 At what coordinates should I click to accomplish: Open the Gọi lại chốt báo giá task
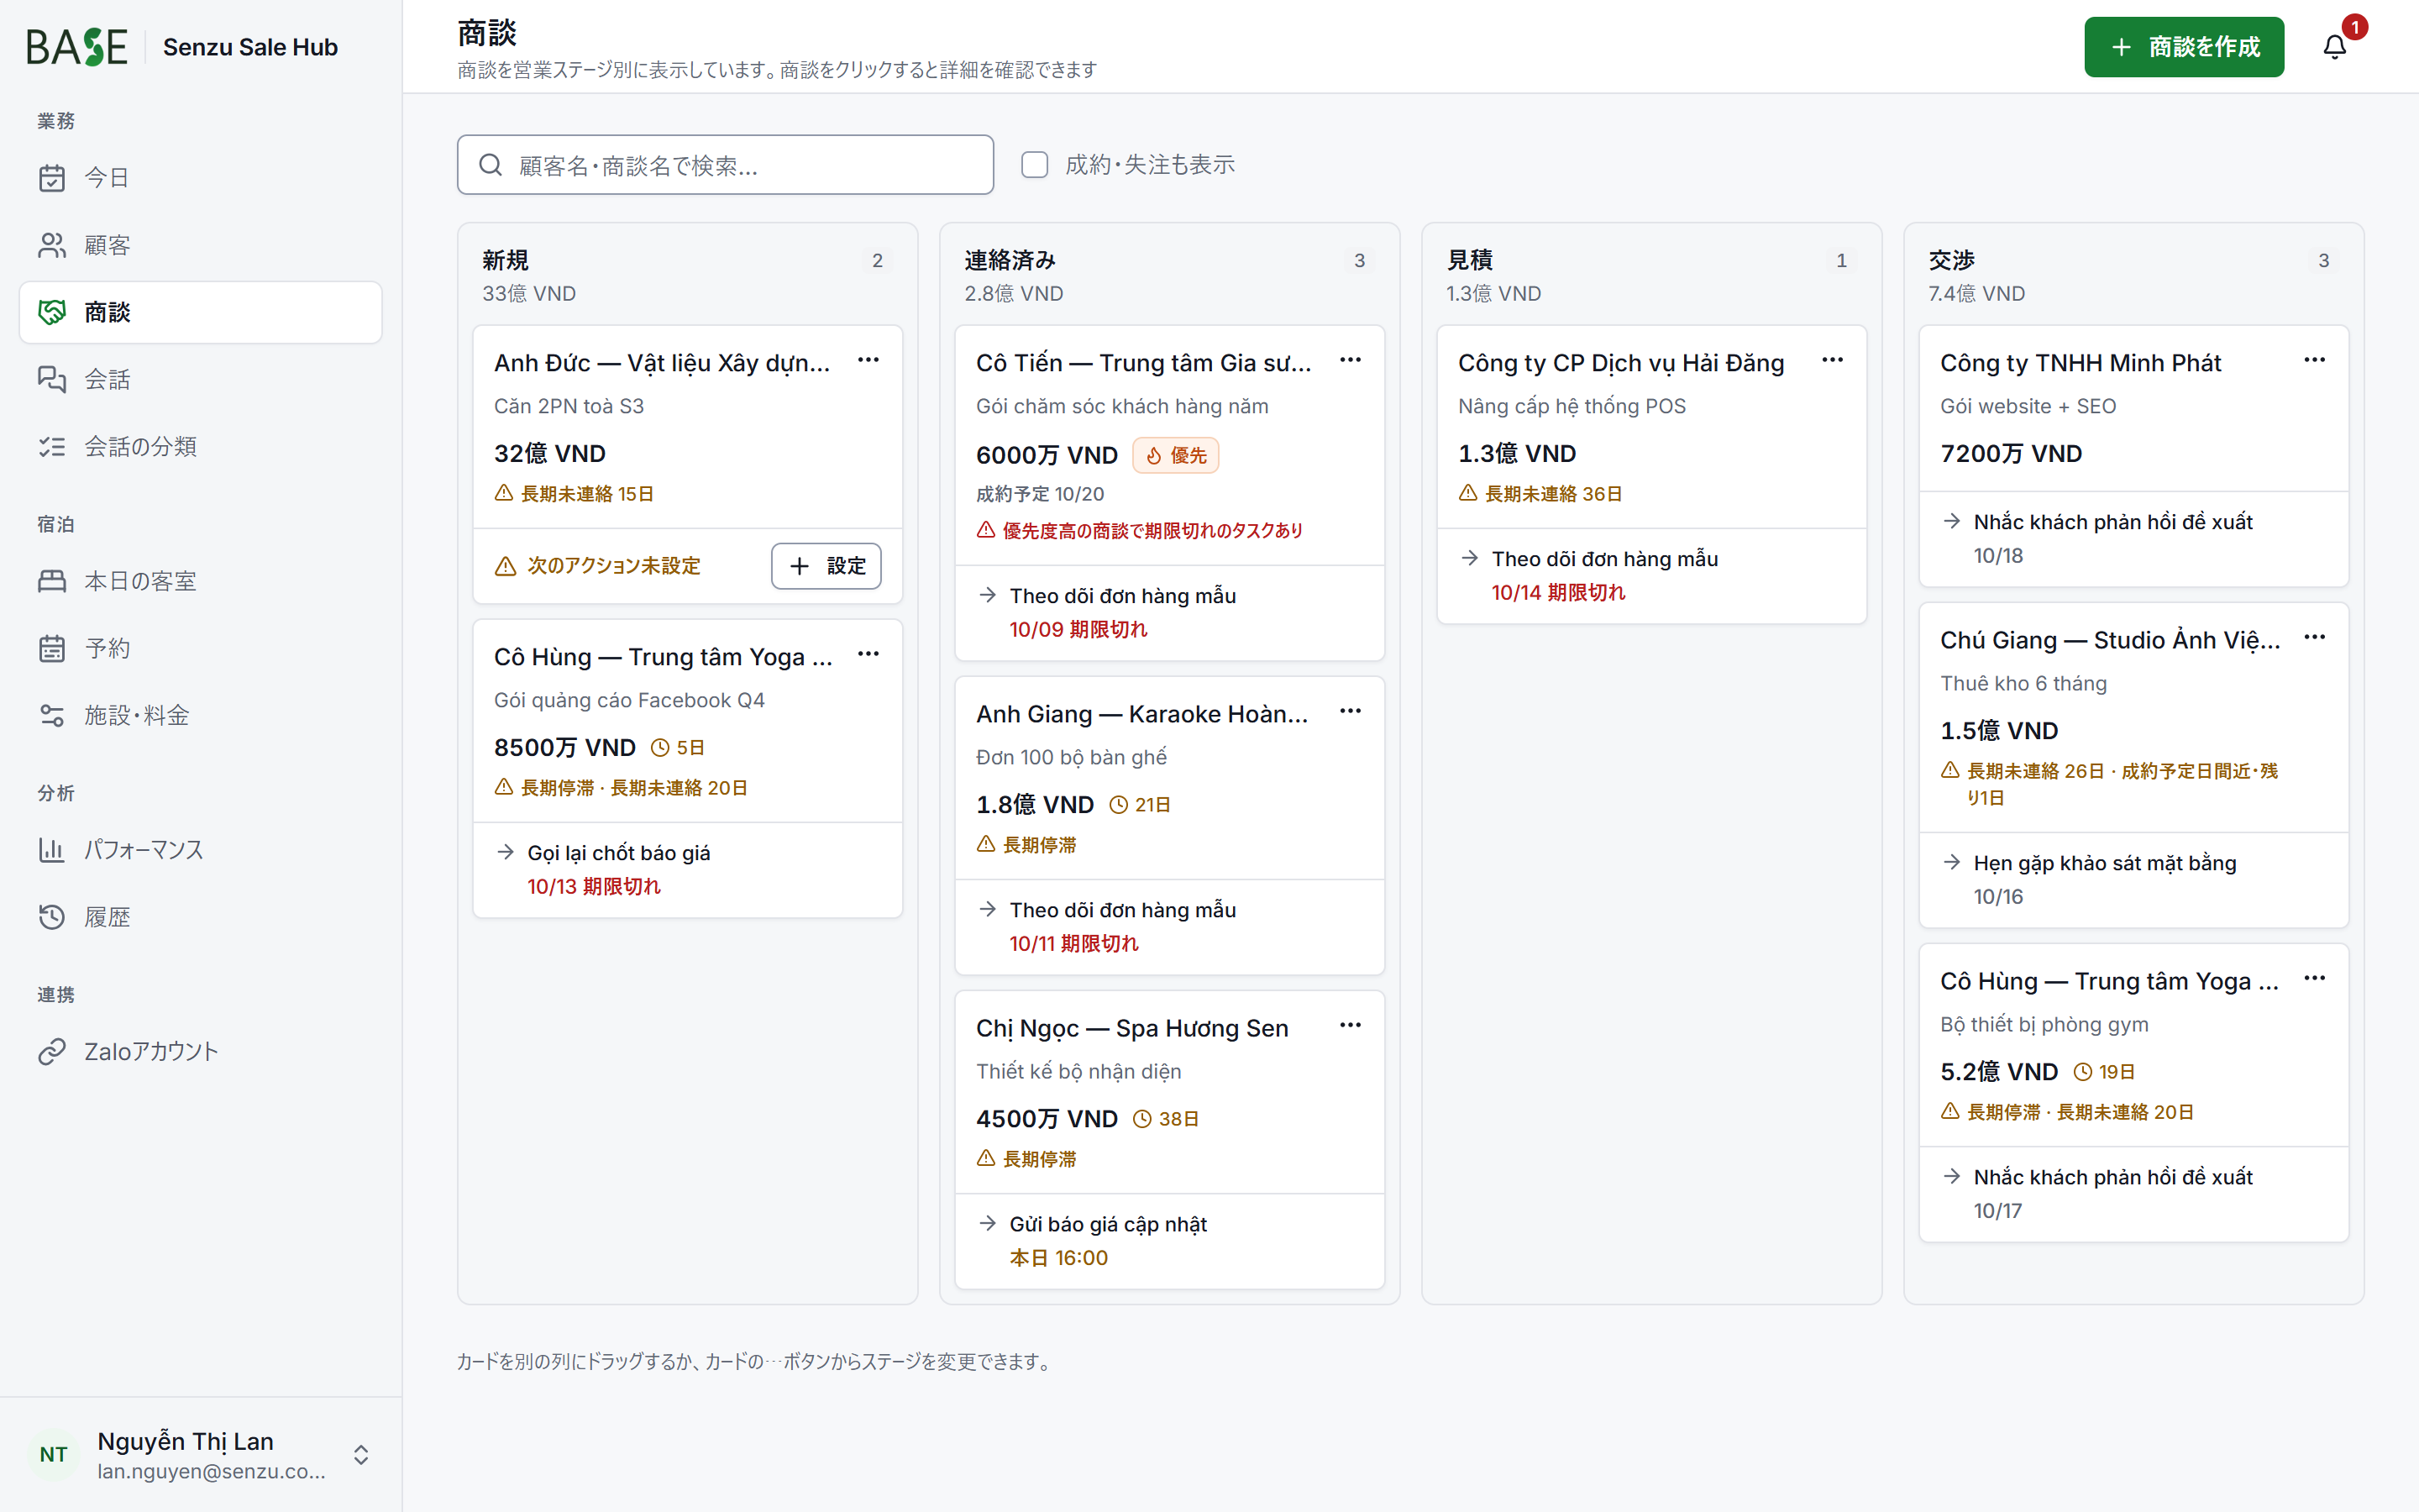coord(688,869)
